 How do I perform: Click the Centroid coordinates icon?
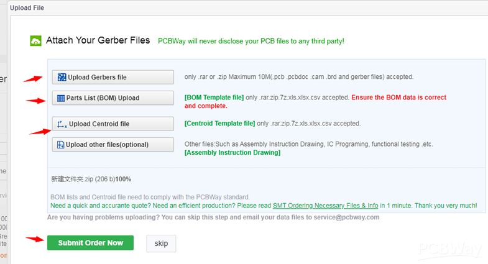point(62,124)
